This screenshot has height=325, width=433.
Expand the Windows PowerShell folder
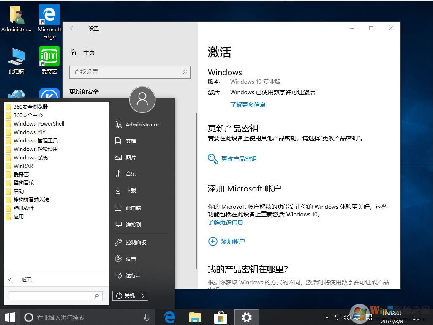point(38,124)
